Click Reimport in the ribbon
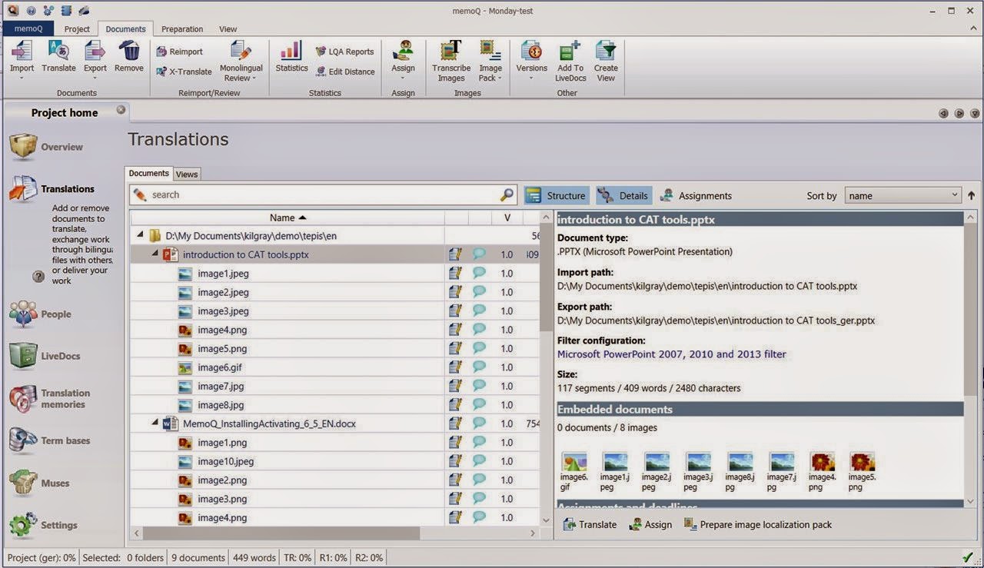Image resolution: width=984 pixels, height=568 pixels. pos(180,51)
